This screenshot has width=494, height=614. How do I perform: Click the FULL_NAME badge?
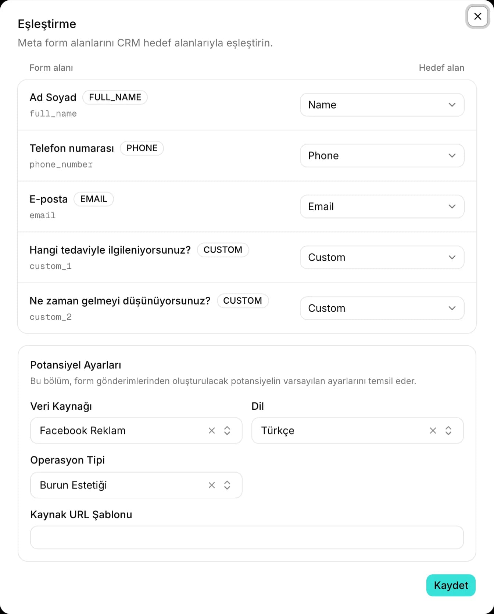[x=115, y=97]
